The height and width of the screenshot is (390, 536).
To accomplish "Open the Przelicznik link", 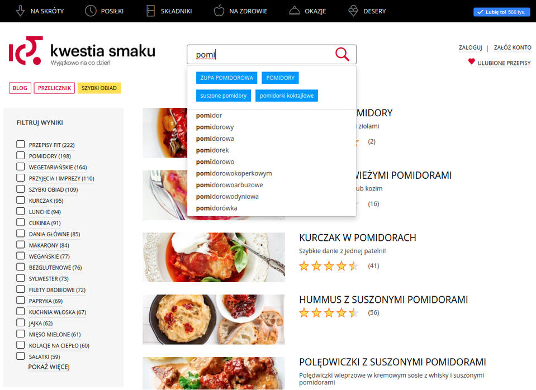I will click(x=54, y=88).
